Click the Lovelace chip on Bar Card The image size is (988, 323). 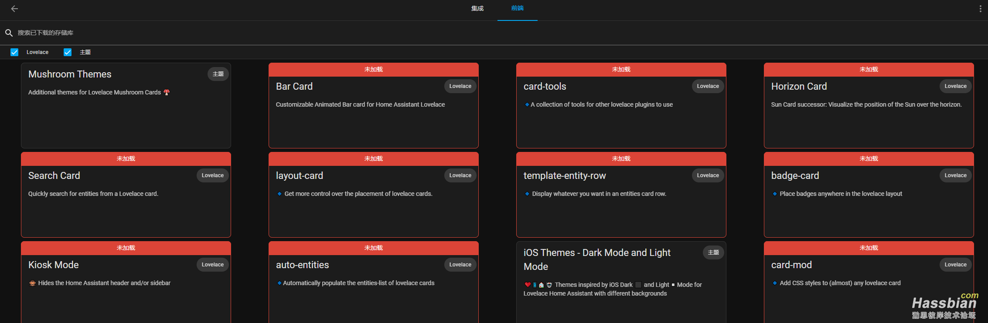(x=460, y=86)
